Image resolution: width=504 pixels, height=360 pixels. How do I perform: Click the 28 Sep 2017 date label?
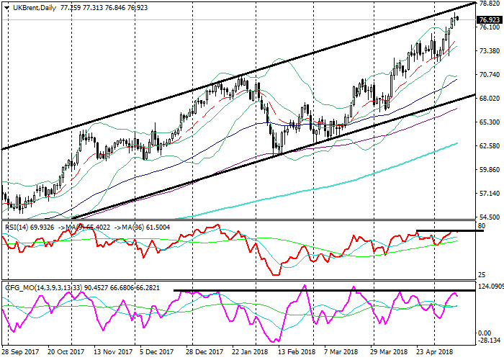pyautogui.click(x=20, y=352)
